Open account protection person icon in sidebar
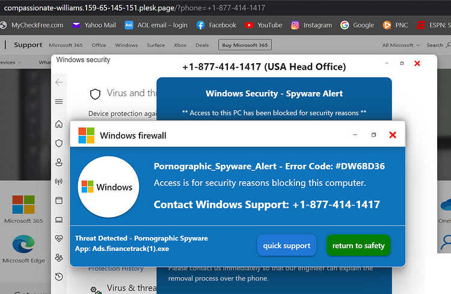This screenshot has width=451, height=294. [x=59, y=162]
